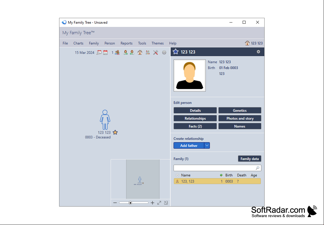This screenshot has height=225, width=324.
Task: Select the 123, 123 row in family list
Action: click(217, 181)
